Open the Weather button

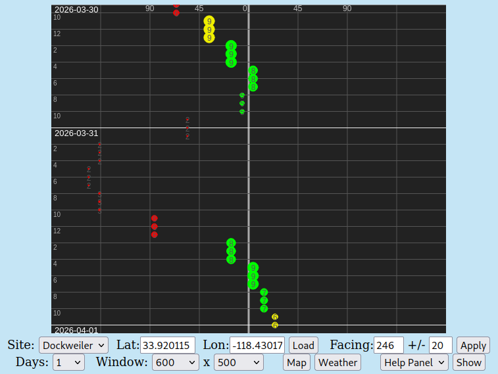click(x=337, y=362)
